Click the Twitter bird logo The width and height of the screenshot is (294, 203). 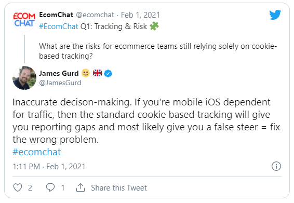pyautogui.click(x=275, y=15)
